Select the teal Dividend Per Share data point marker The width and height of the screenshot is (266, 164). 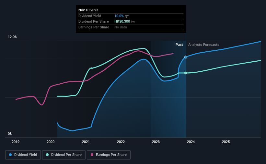coord(186,73)
